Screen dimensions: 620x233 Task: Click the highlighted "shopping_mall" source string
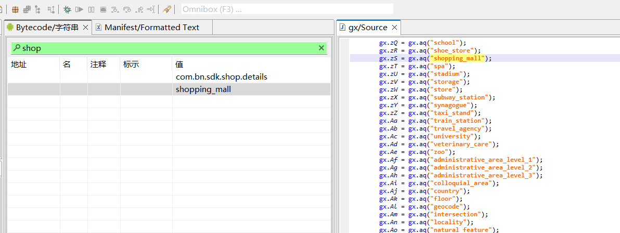tap(458, 58)
